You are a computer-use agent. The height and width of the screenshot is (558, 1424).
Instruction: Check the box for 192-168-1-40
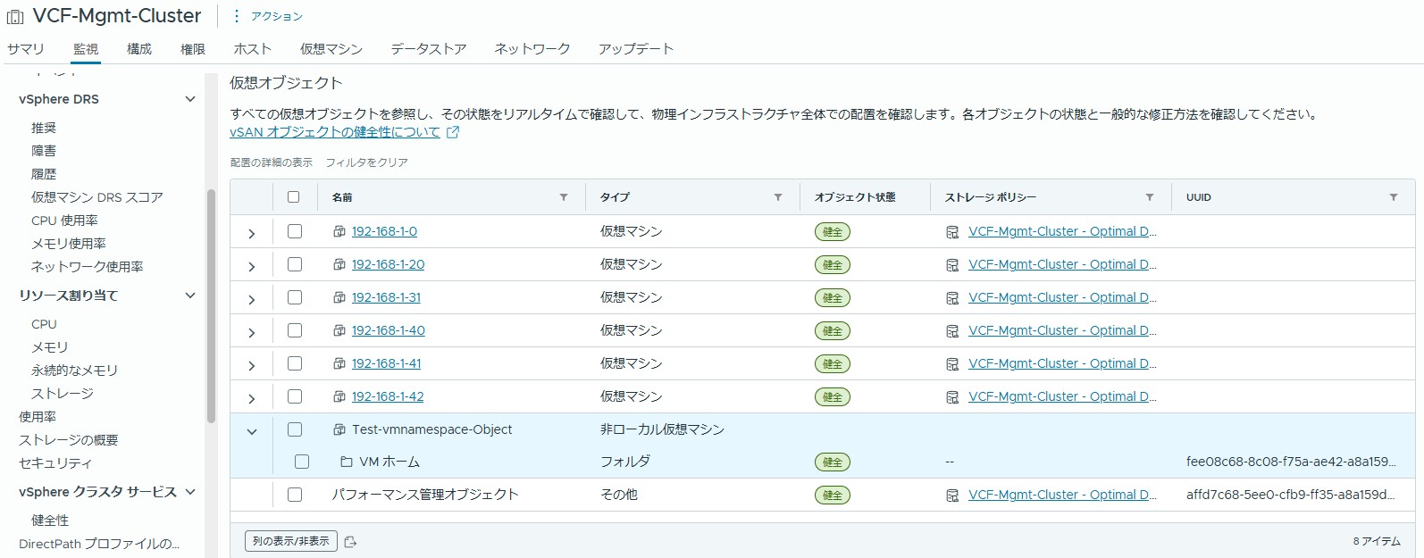click(x=295, y=330)
